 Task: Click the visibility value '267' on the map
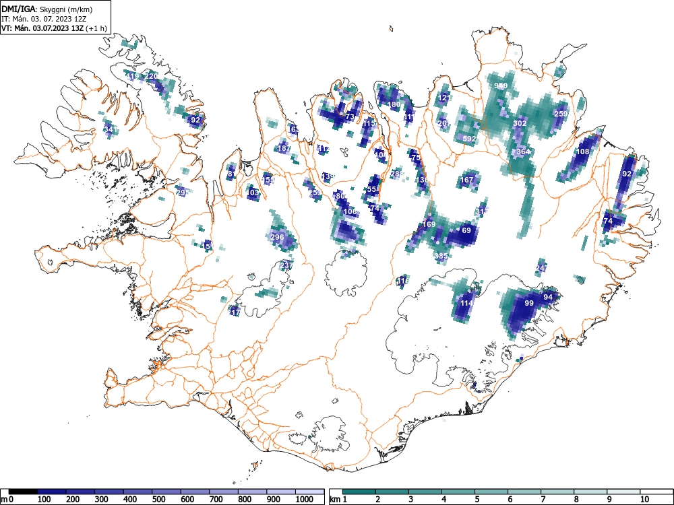click(444, 123)
